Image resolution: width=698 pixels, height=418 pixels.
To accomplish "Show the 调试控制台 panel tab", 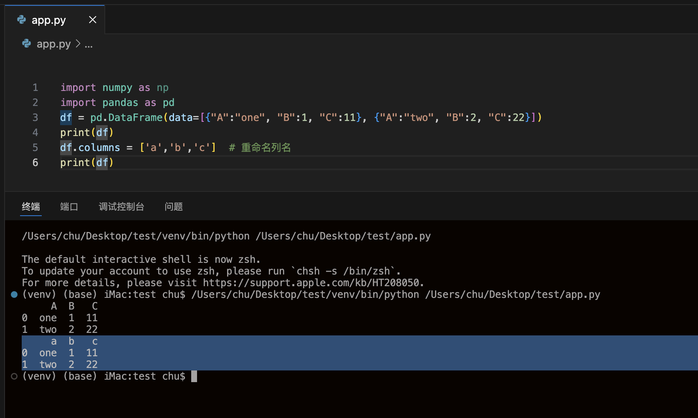I will point(121,206).
